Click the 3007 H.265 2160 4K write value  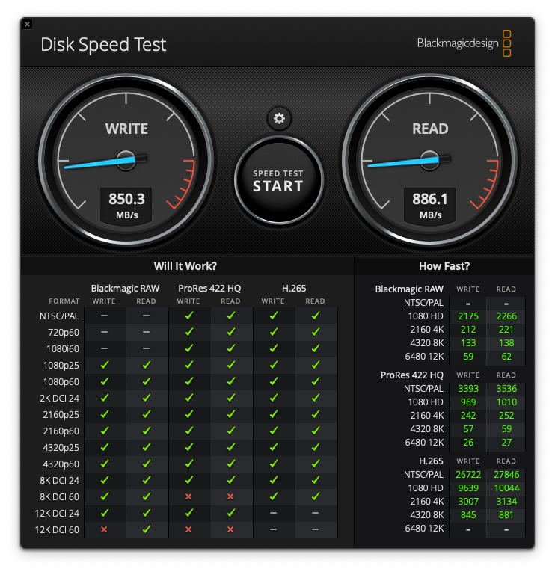(x=468, y=502)
